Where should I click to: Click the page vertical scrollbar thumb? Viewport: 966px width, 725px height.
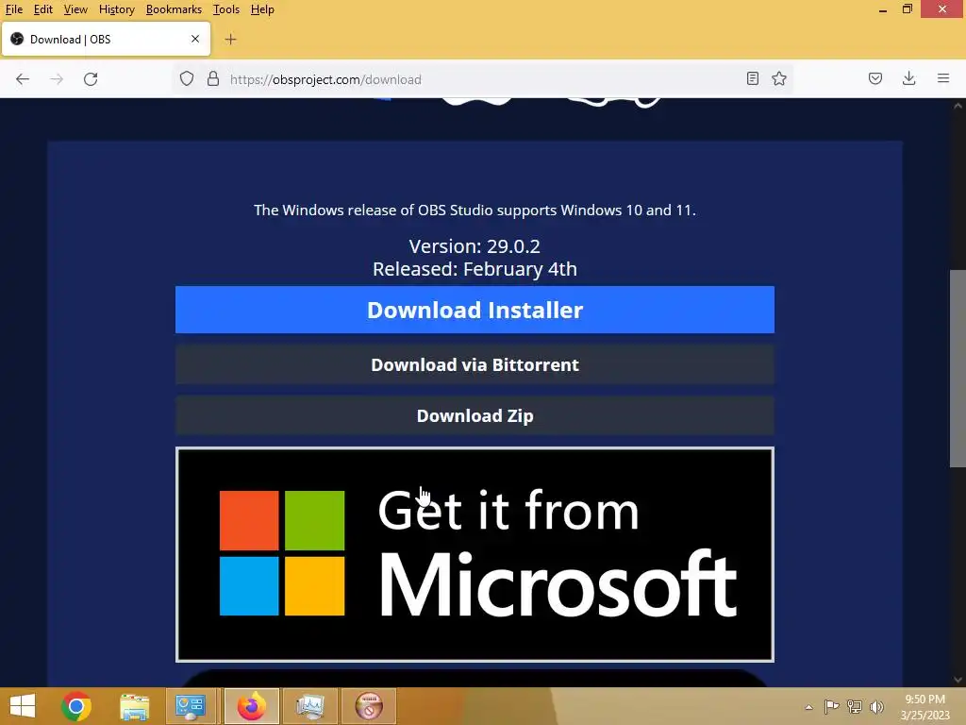tap(958, 368)
